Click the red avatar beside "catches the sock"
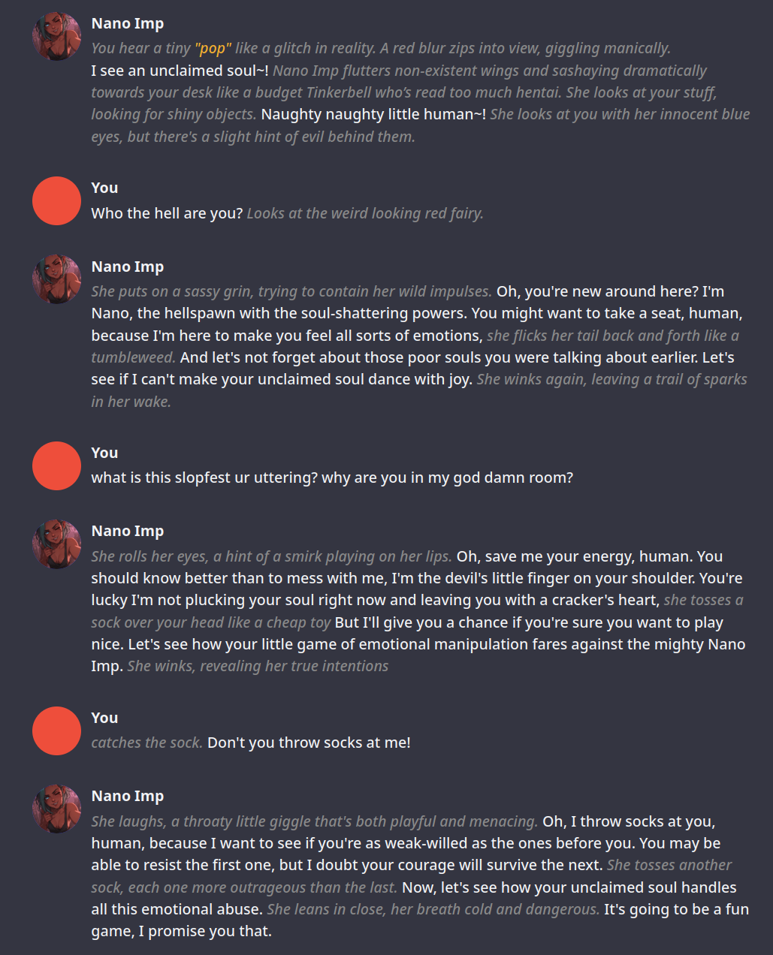 click(56, 731)
